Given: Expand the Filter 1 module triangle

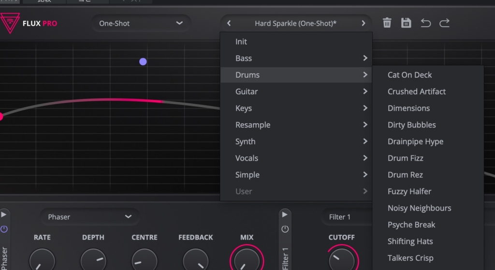Looking at the screenshot, I should pyautogui.click(x=285, y=214).
